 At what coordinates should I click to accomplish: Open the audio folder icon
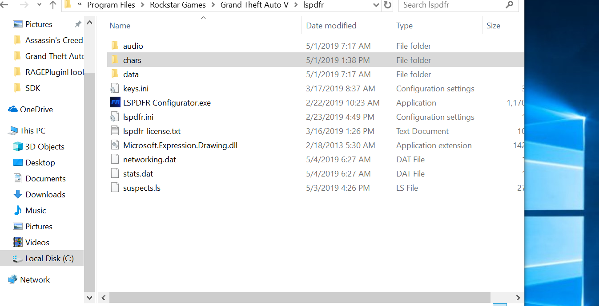pos(115,46)
